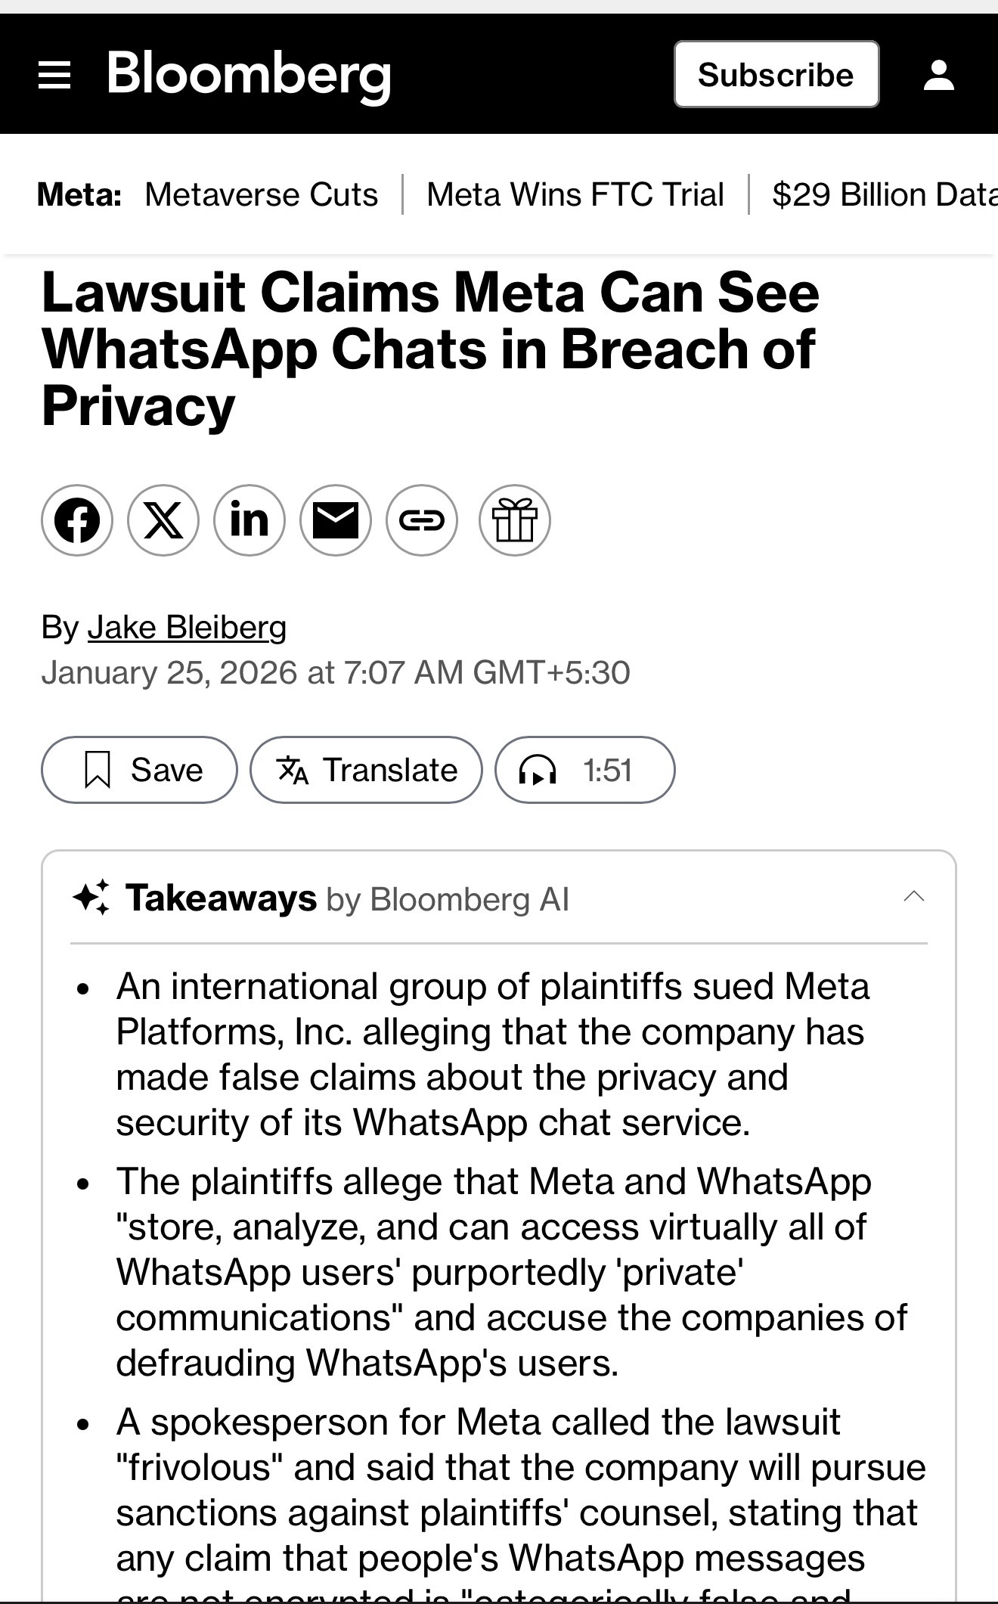The image size is (998, 1604).
Task: Copy the article link icon
Action: pyautogui.click(x=422, y=520)
